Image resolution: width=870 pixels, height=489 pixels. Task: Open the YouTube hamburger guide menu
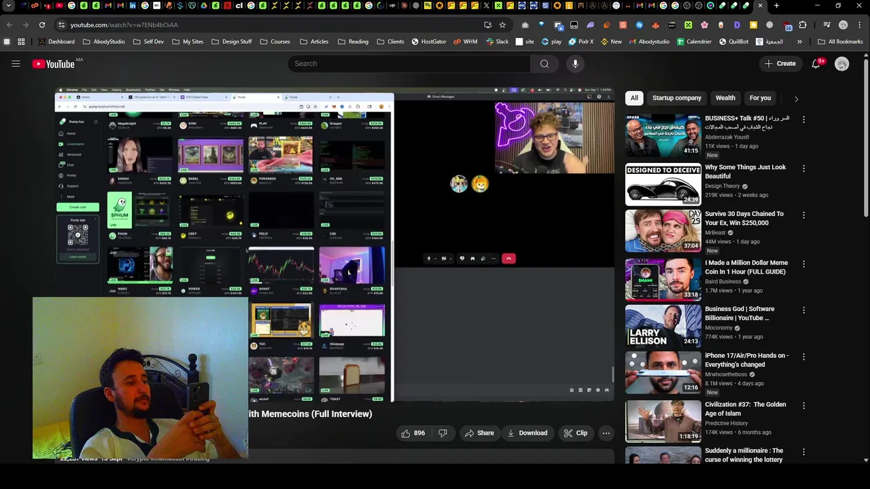(x=16, y=64)
